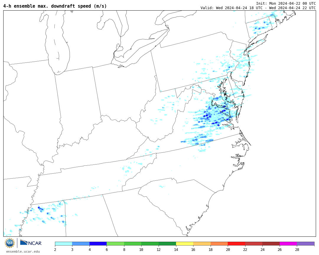Select the orange 18-20 colorbar swatch
The height and width of the screenshot is (255, 319).
(x=219, y=244)
